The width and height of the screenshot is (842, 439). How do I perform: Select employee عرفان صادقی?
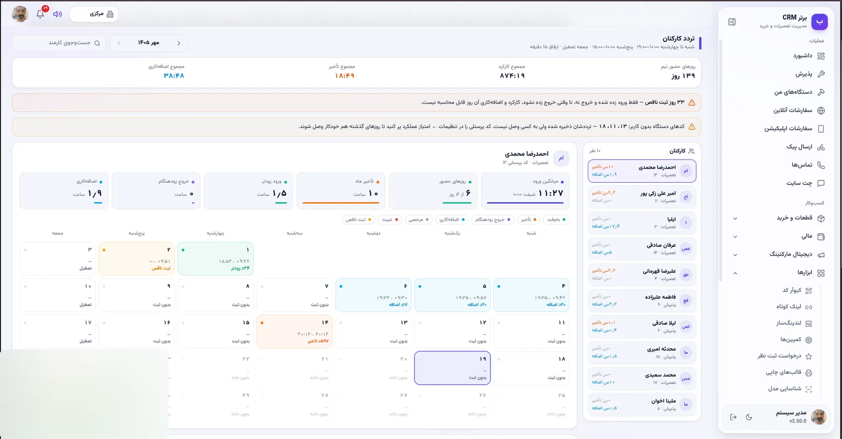(x=642, y=248)
